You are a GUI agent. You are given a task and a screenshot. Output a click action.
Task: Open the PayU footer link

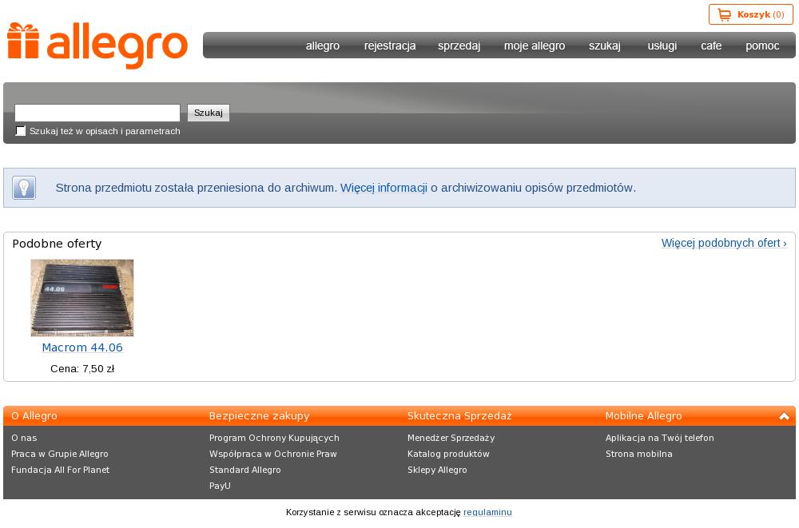coord(220,486)
